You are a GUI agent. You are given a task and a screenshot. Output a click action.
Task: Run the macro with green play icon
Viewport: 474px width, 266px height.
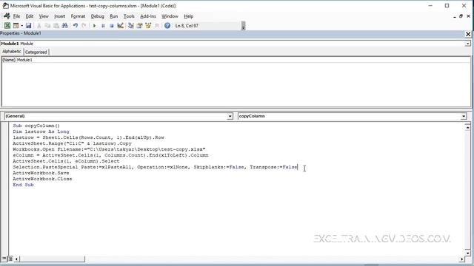[x=94, y=26]
